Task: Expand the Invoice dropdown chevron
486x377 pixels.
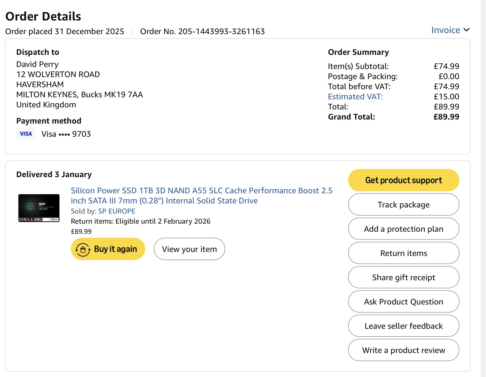Action: point(467,30)
